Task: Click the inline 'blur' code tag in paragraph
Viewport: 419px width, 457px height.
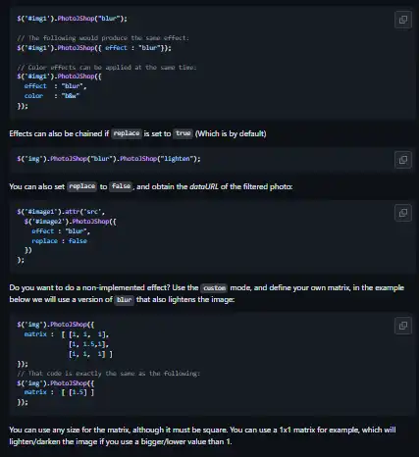Action: click(125, 300)
